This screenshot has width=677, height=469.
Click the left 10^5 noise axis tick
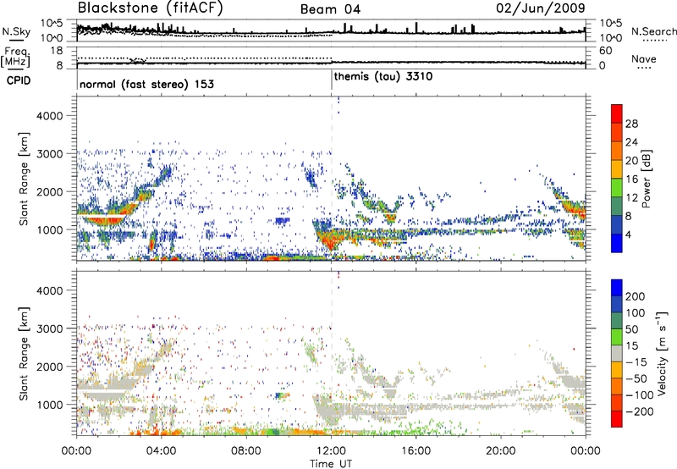coord(52,24)
